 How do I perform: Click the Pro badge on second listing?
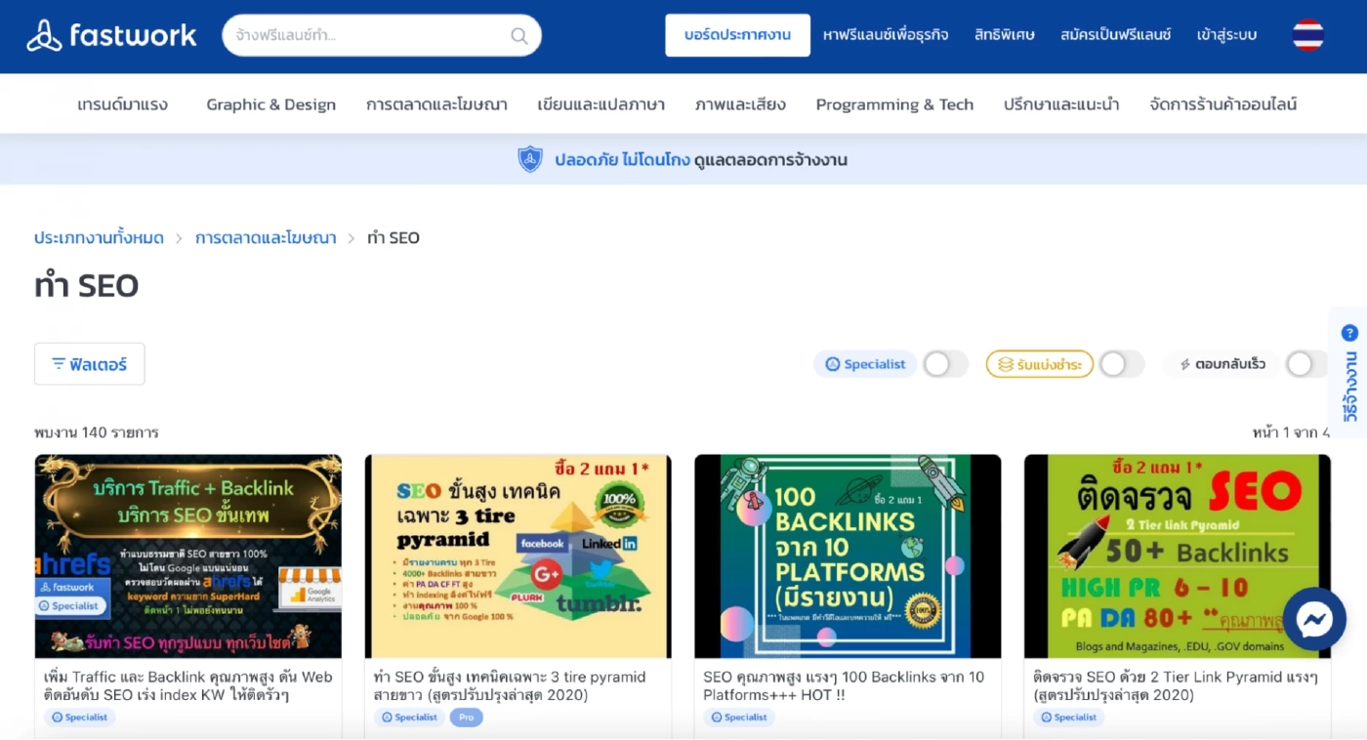(466, 718)
